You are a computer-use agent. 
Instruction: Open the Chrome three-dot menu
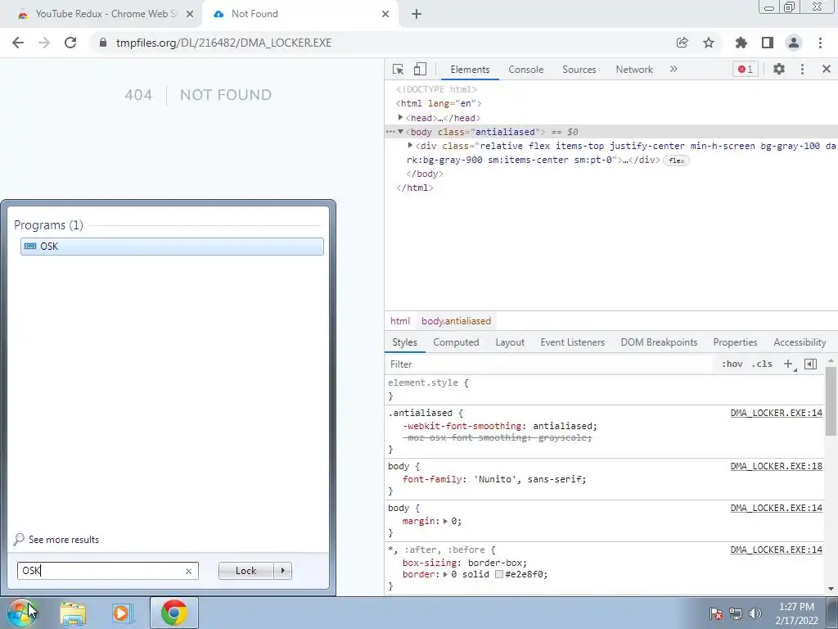point(820,43)
